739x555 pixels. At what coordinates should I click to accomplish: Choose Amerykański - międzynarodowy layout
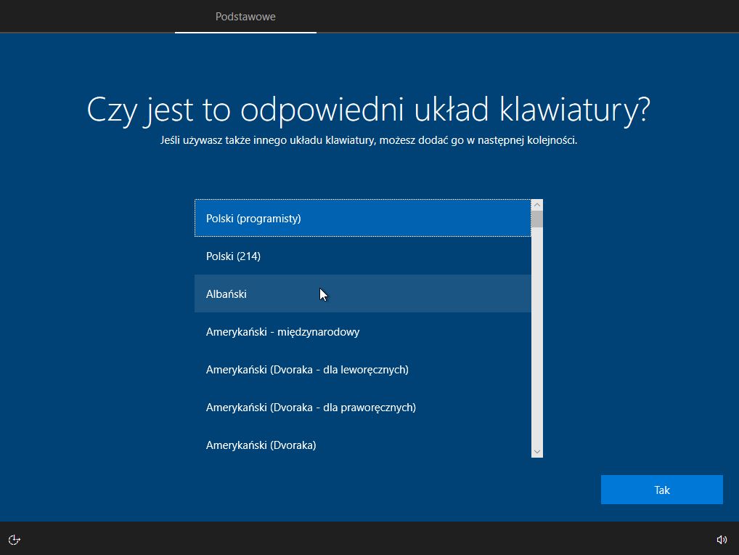(x=362, y=331)
